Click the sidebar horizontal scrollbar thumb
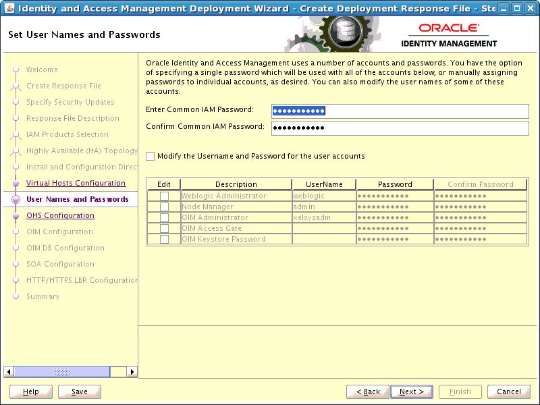Image resolution: width=540 pixels, height=405 pixels. (x=62, y=372)
